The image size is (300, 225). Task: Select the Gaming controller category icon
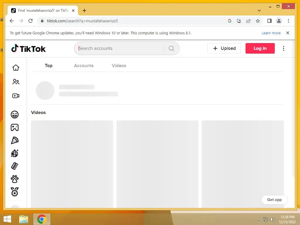pyautogui.click(x=15, y=127)
